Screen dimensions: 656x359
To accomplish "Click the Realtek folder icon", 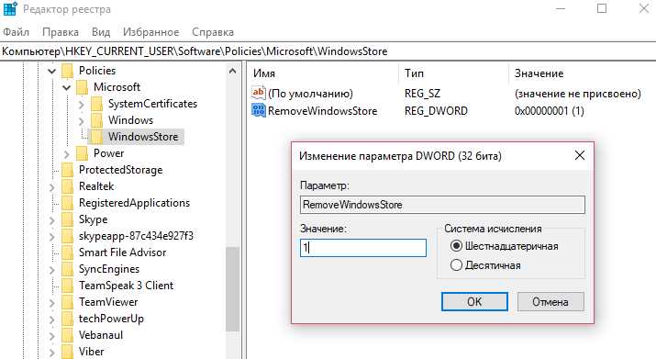I will tap(67, 186).
